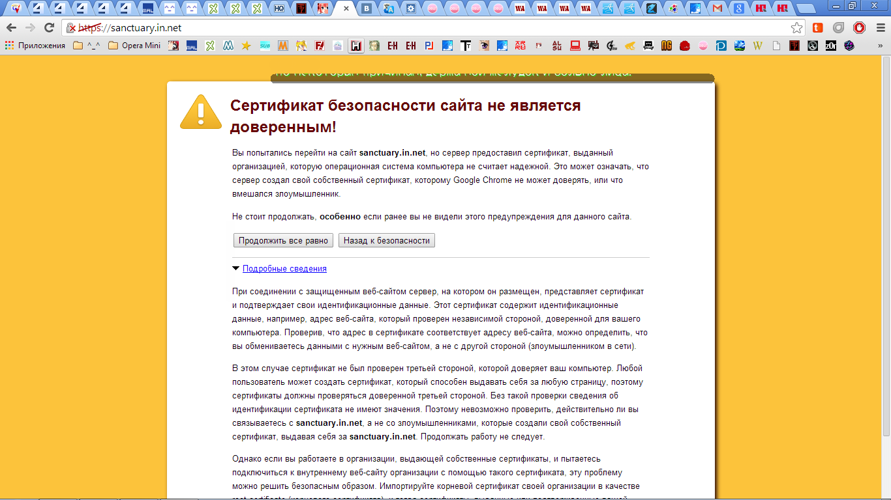The height and width of the screenshot is (500, 891).
Task: Open the MAL bookmark icon
Action: (x=192, y=46)
